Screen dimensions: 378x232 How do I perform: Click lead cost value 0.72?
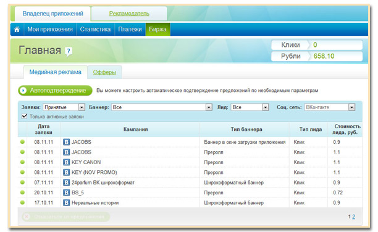click(x=338, y=193)
